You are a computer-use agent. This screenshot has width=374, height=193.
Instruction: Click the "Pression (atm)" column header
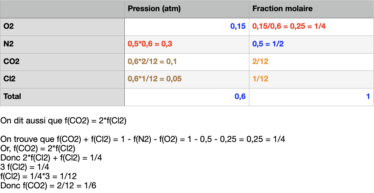(154, 9)
